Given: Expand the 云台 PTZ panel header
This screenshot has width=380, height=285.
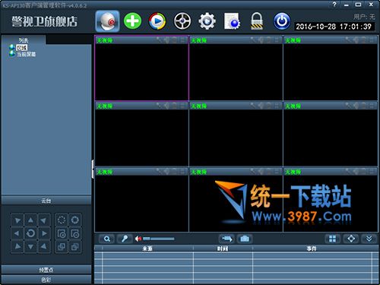Looking at the screenshot, I should [46, 201].
